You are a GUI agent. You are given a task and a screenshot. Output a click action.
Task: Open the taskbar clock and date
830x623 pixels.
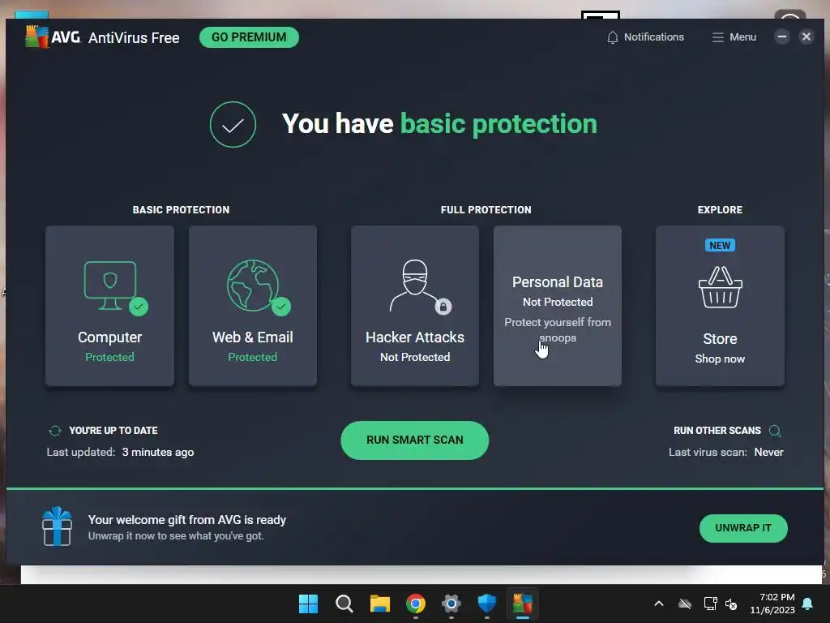point(772,604)
